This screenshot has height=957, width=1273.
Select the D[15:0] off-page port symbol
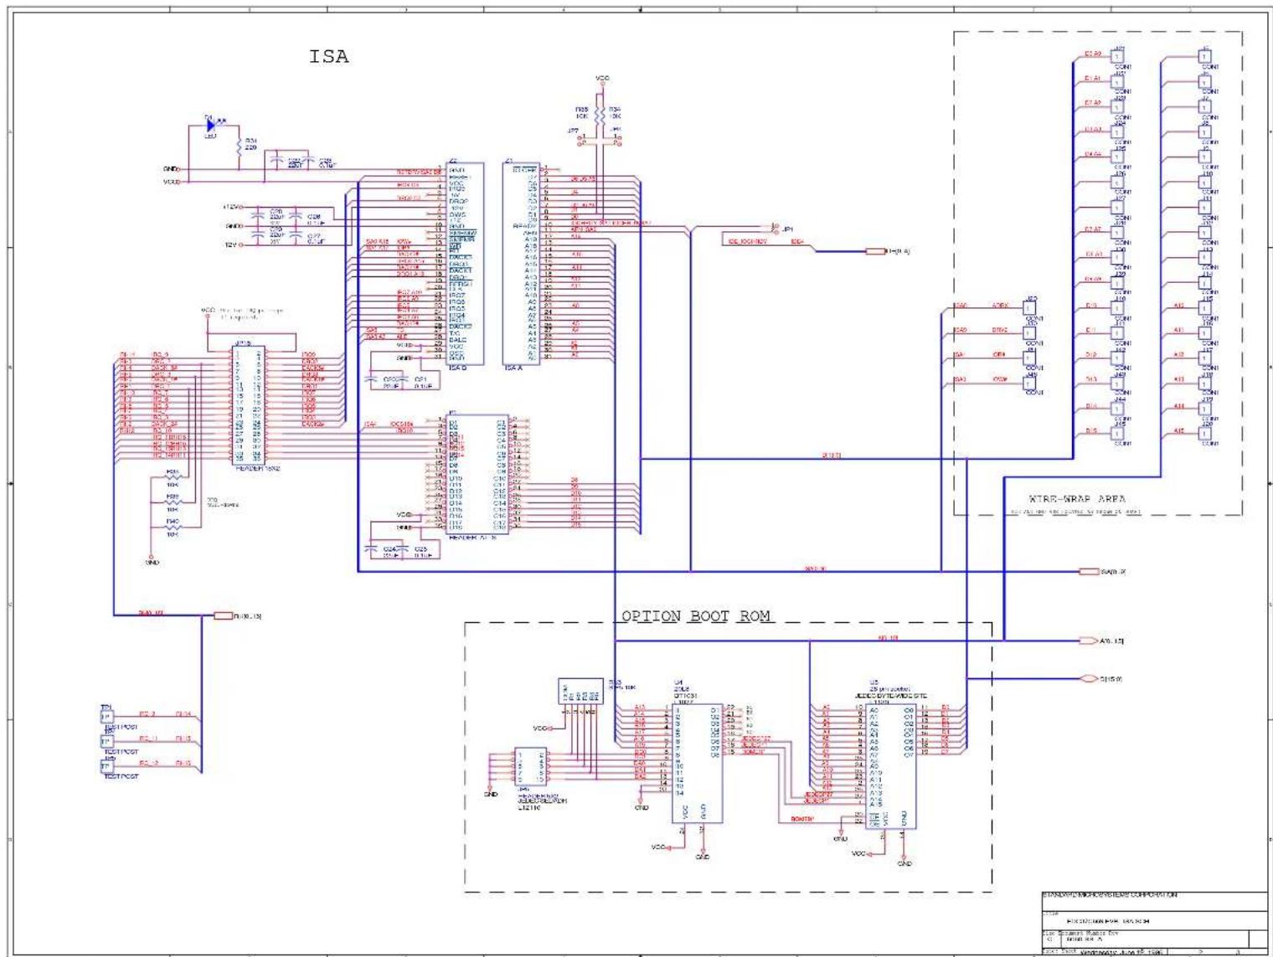[1089, 679]
